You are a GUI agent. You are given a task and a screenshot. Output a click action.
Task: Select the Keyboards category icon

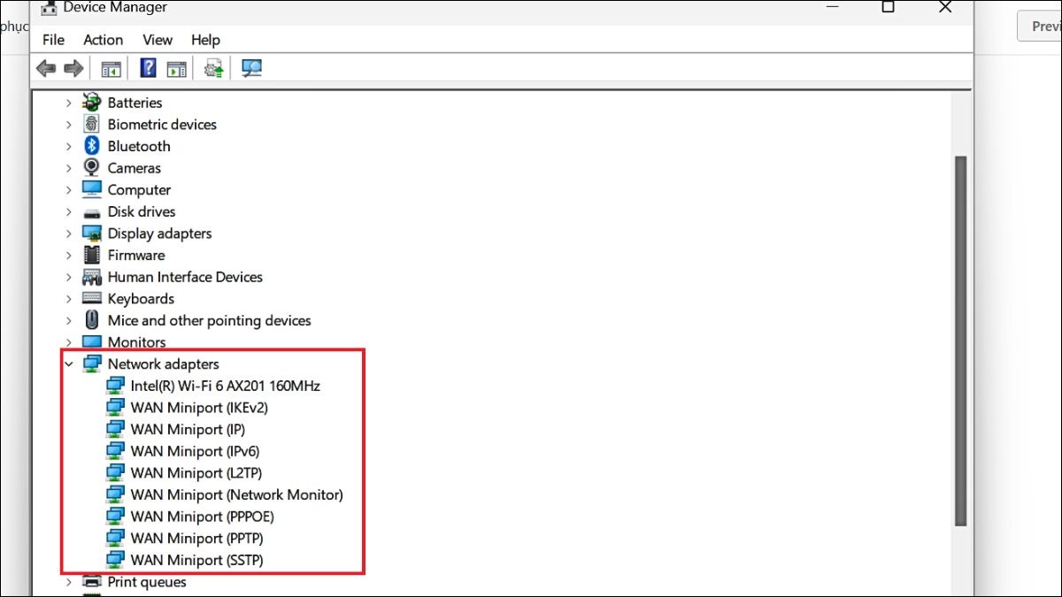92,299
